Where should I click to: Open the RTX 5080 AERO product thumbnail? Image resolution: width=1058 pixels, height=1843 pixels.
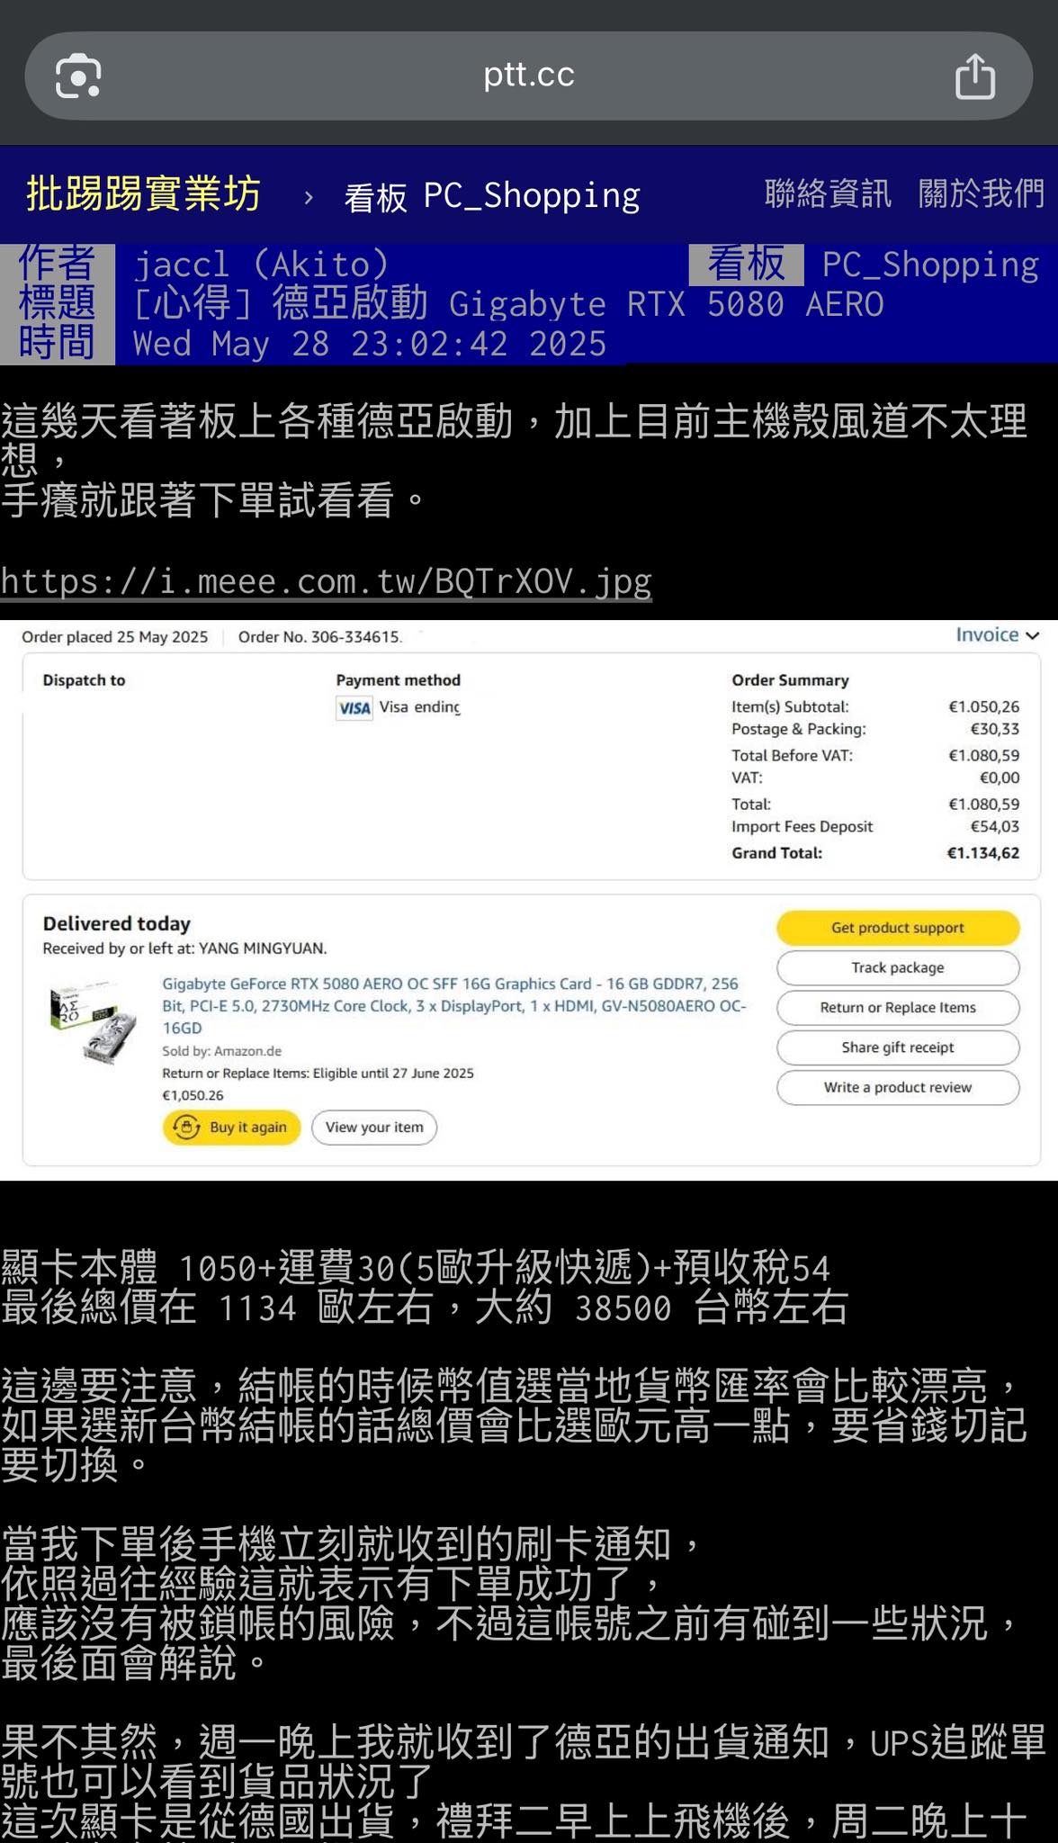click(x=94, y=1022)
